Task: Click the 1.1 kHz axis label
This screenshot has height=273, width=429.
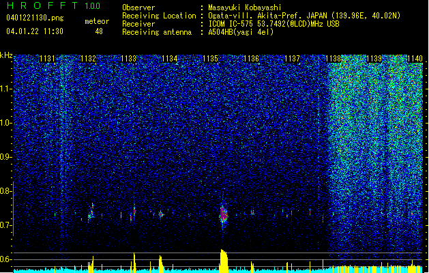Action: 6,89
